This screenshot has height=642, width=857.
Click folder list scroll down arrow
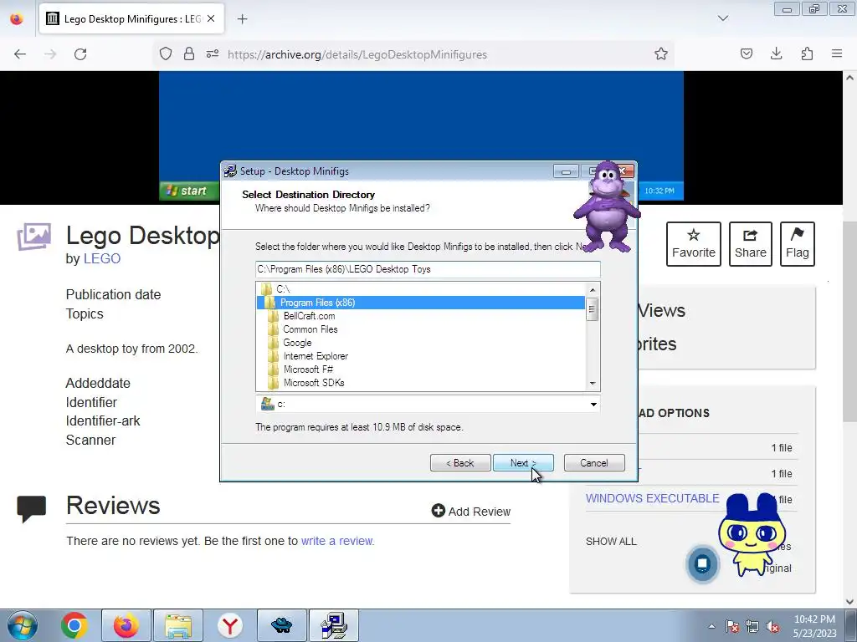click(593, 384)
